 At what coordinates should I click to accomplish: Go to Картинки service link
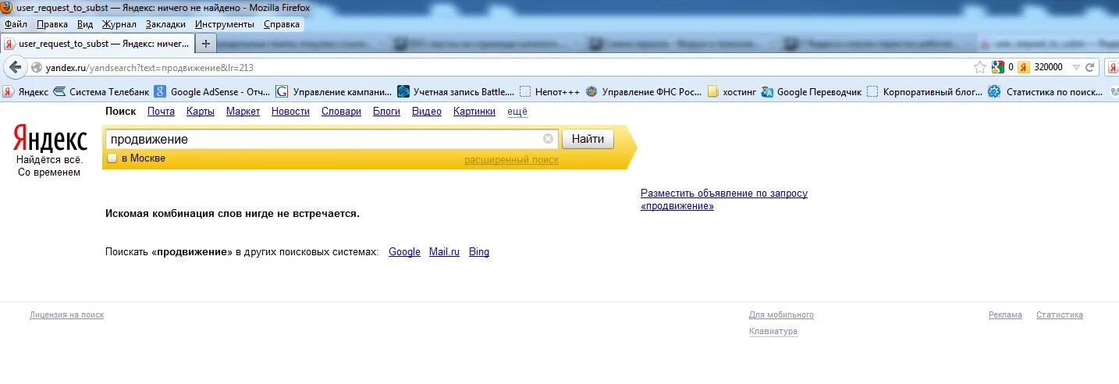pos(474,112)
